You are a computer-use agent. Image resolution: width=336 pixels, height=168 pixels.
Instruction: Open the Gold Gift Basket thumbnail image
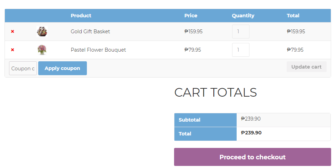coord(42,32)
